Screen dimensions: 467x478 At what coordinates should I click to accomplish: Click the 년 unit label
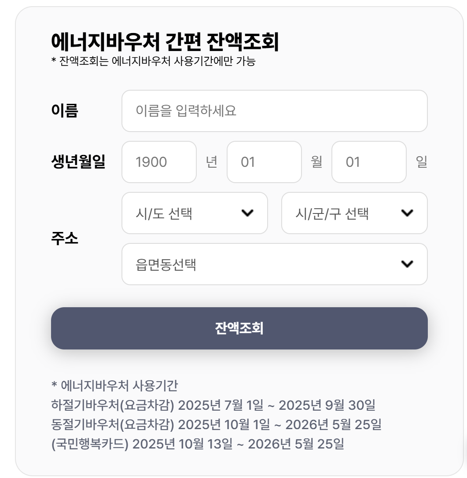(x=212, y=163)
